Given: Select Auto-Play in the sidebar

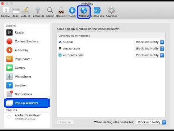Looking at the screenshot, I should (x=27, y=50).
